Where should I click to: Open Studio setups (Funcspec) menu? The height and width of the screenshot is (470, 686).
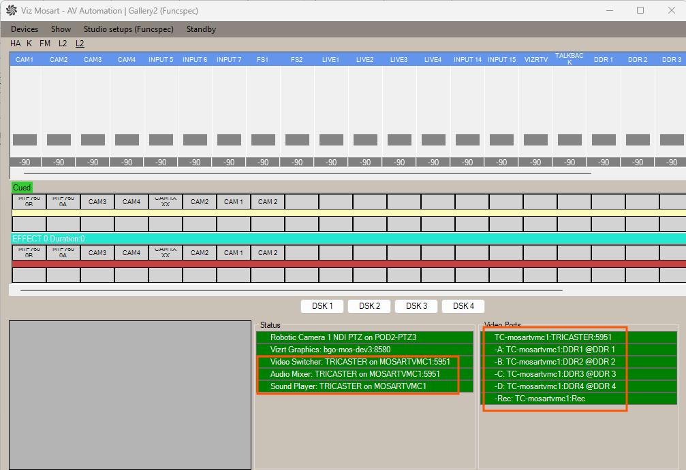coord(128,29)
